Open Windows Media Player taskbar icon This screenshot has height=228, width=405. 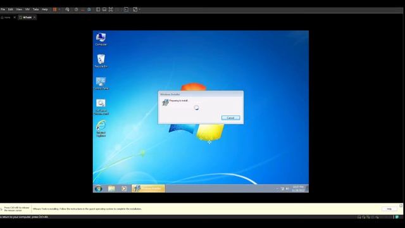[x=124, y=189]
